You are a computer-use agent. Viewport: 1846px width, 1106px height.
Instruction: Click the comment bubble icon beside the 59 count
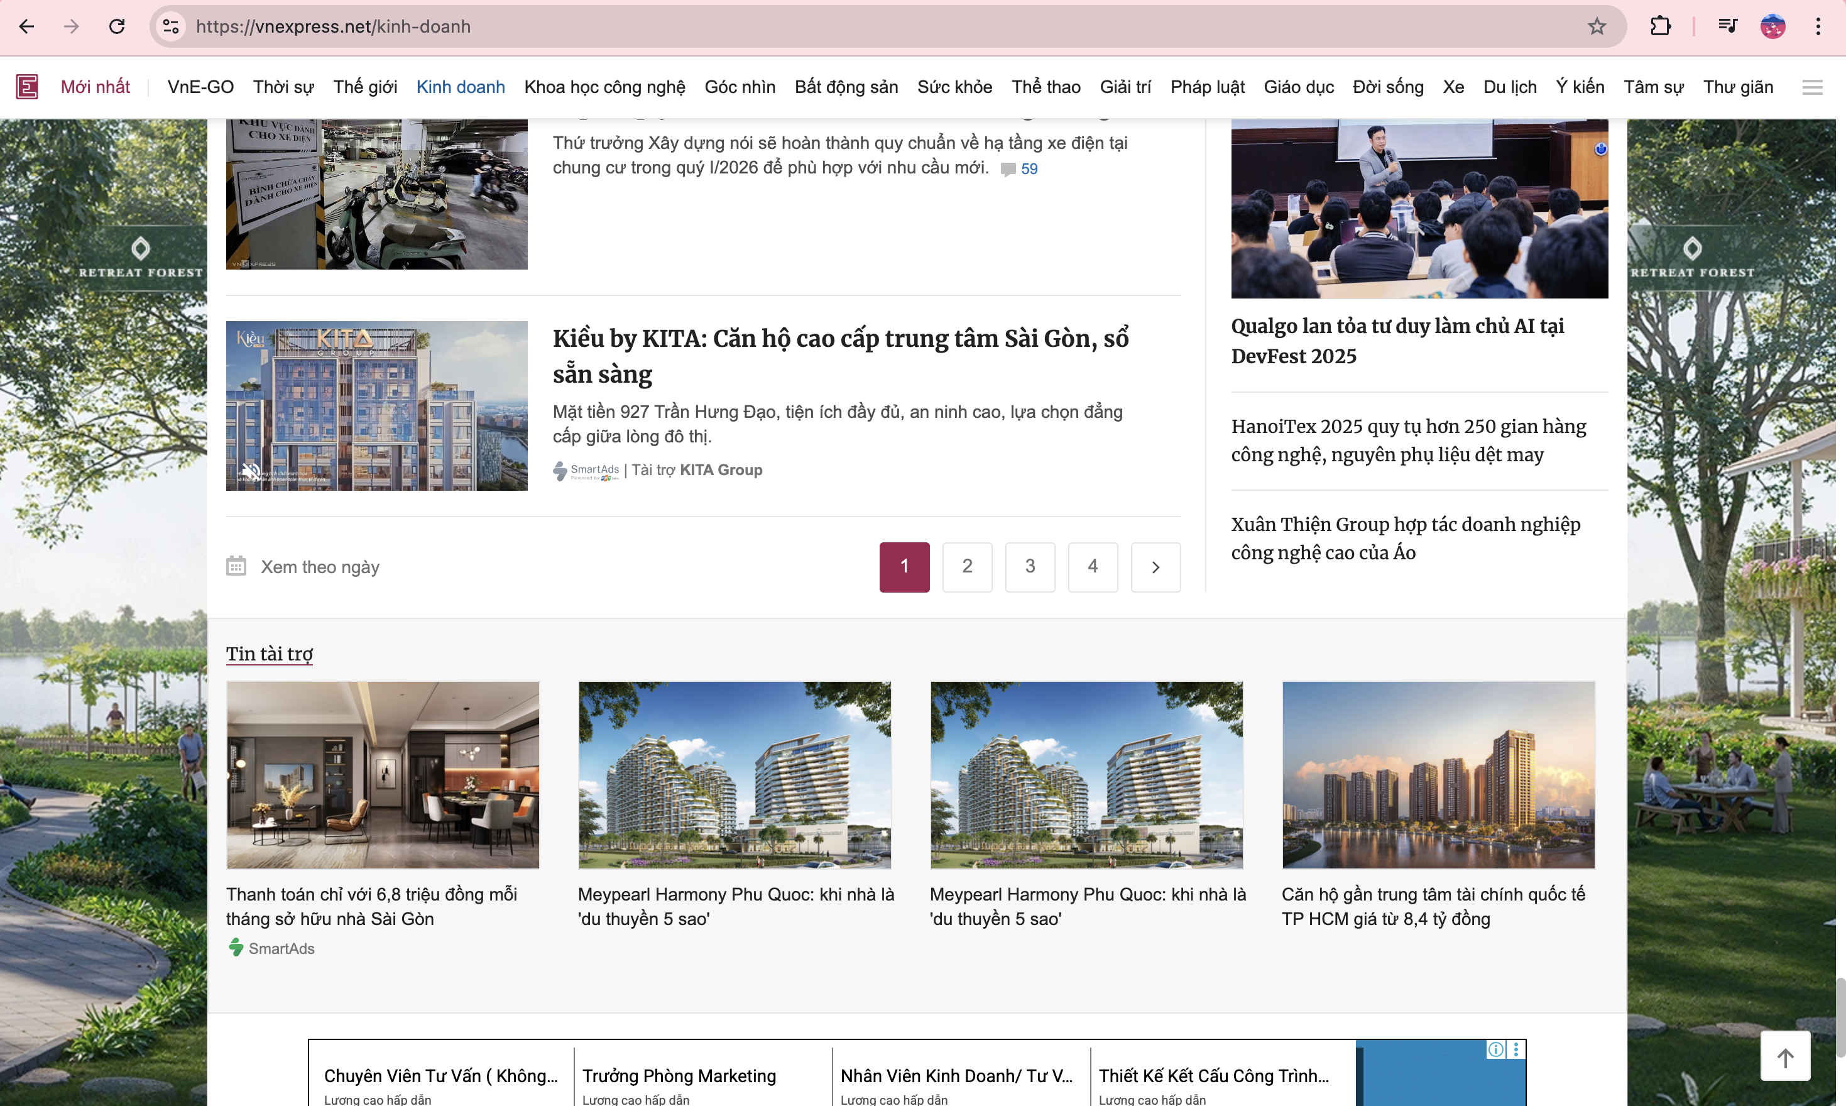(1007, 169)
